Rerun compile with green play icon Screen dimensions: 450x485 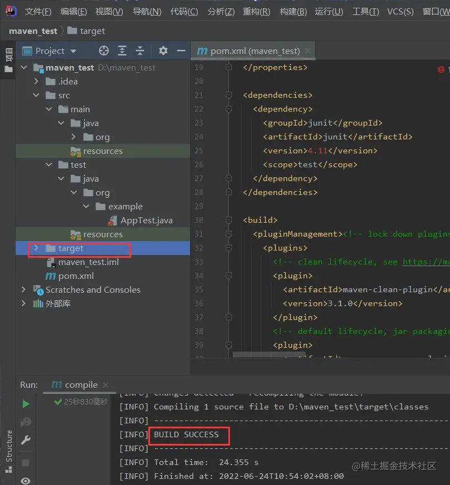point(26,404)
